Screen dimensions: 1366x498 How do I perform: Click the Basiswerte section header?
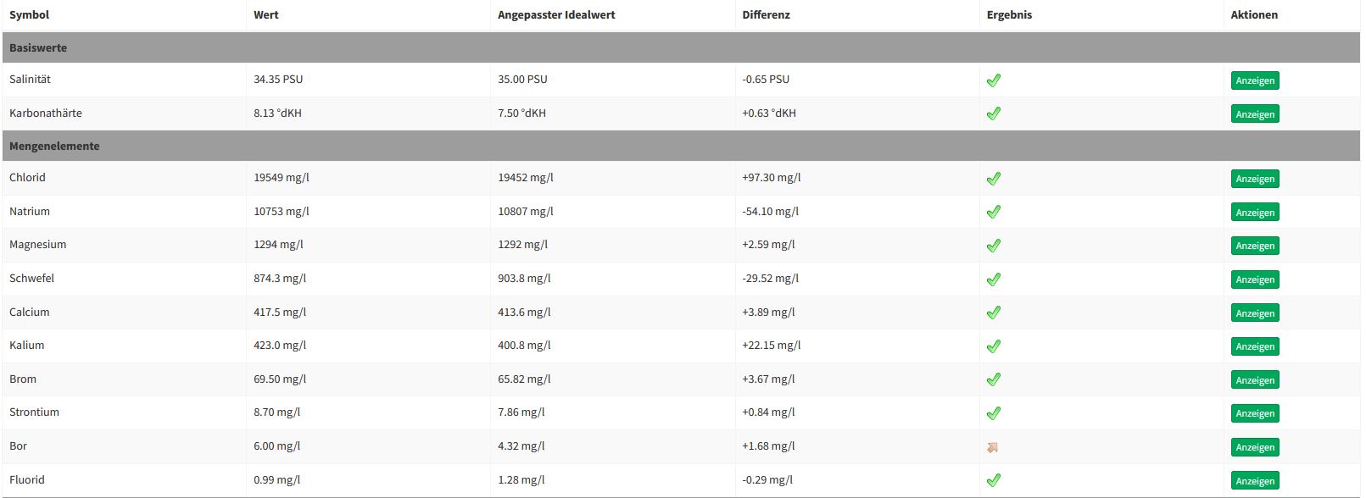click(38, 48)
